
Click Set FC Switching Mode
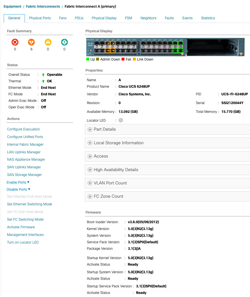[25, 219]
